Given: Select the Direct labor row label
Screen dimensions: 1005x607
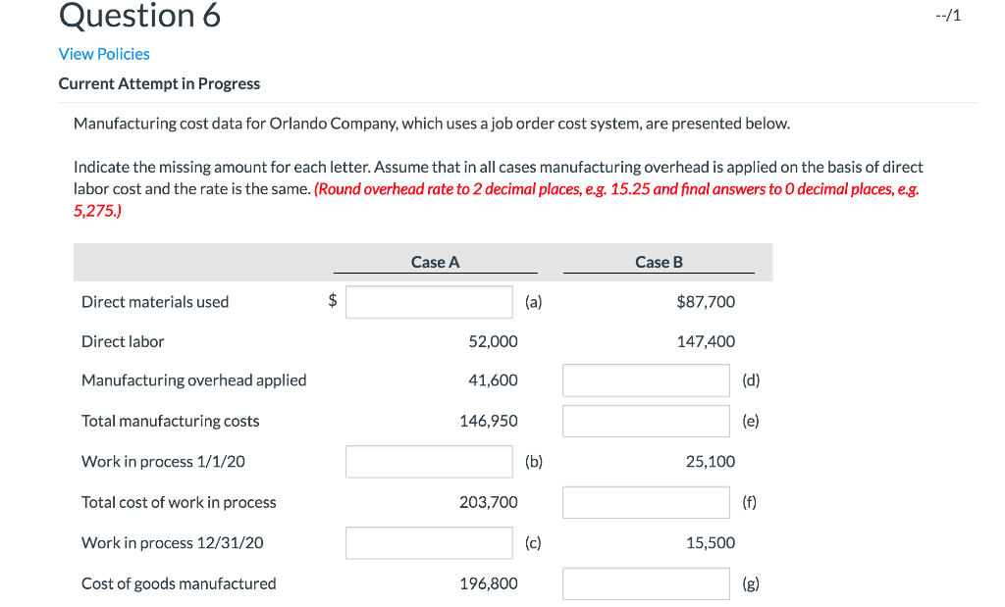Looking at the screenshot, I should click(122, 341).
